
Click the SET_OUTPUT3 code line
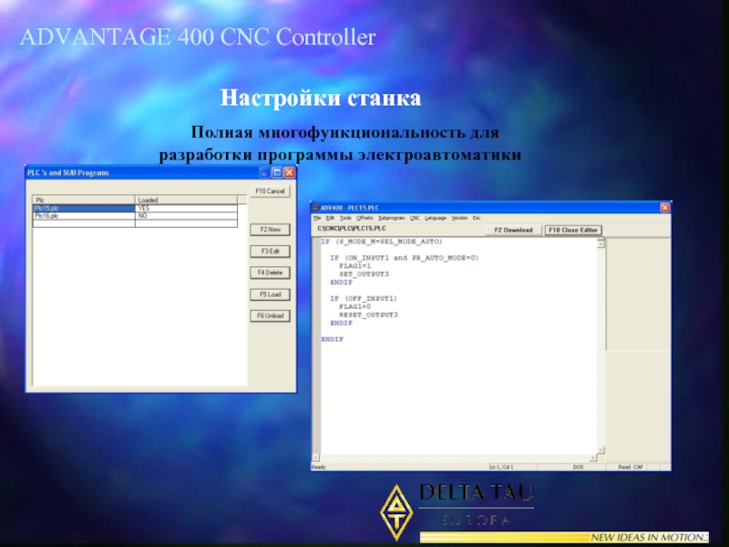pyautogui.click(x=364, y=274)
